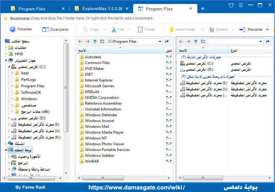The width and height of the screenshot is (275, 192).
Task: Select the Autodesk folder
Action: click(90, 57)
